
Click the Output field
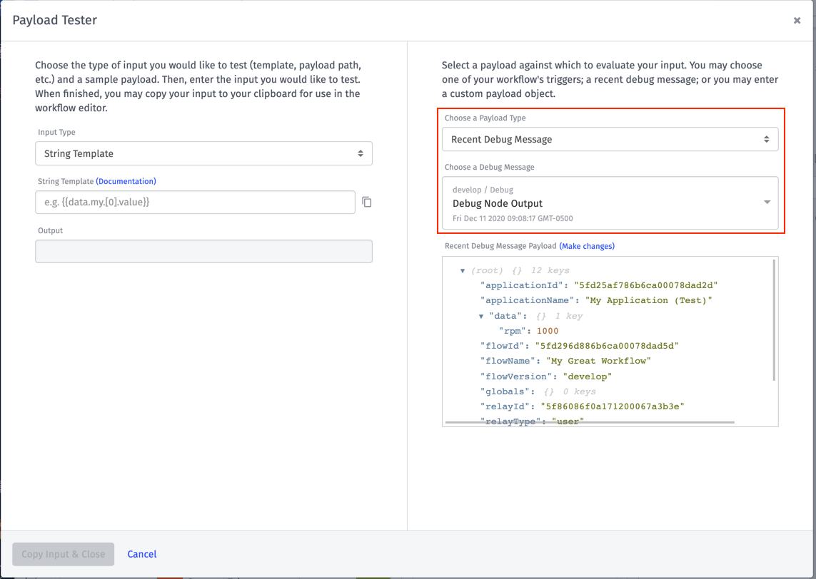[203, 252]
